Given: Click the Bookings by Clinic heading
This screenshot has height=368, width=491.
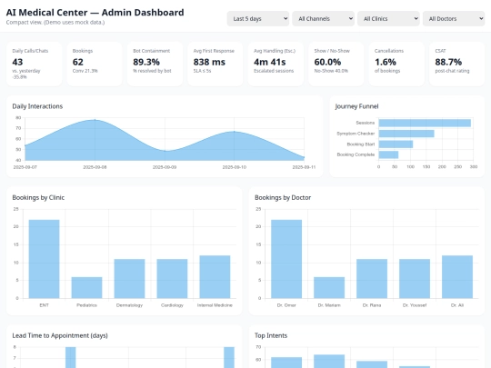Looking at the screenshot, I should [38, 198].
